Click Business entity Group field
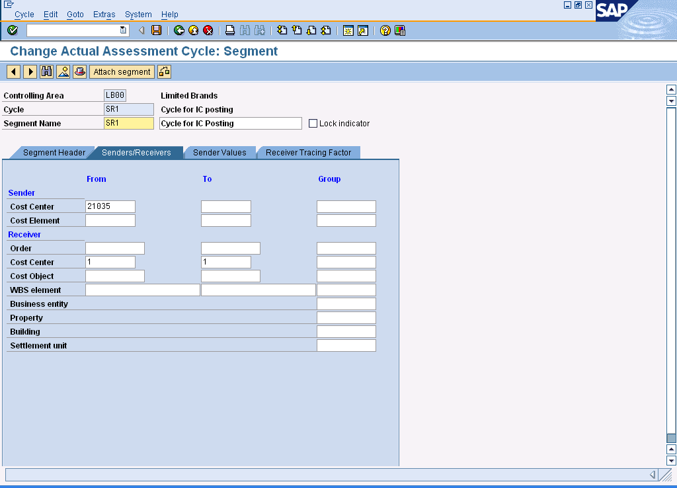The image size is (677, 488). (346, 304)
